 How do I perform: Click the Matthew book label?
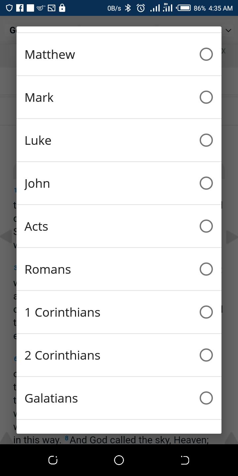point(50,55)
